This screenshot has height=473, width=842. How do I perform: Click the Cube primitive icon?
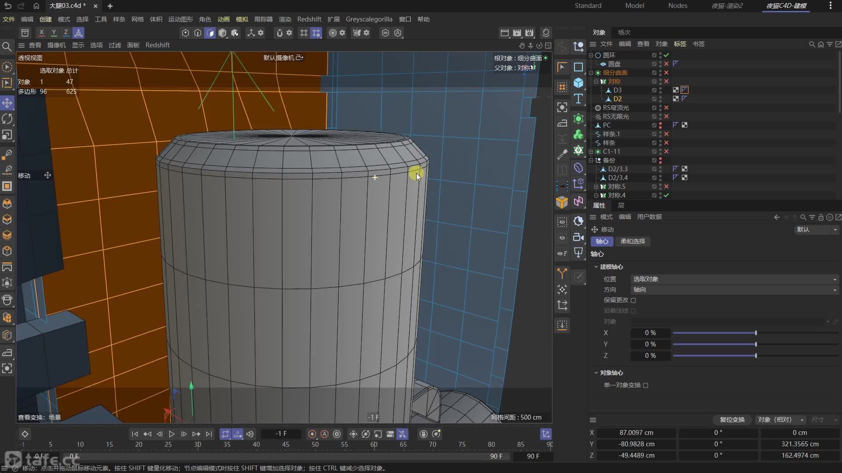click(578, 83)
